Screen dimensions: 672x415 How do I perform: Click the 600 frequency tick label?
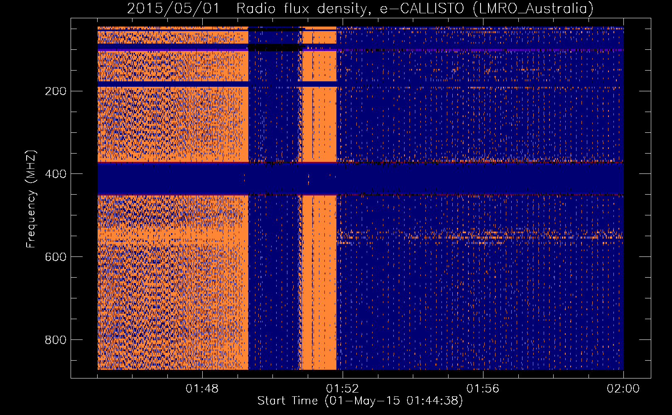coord(56,257)
